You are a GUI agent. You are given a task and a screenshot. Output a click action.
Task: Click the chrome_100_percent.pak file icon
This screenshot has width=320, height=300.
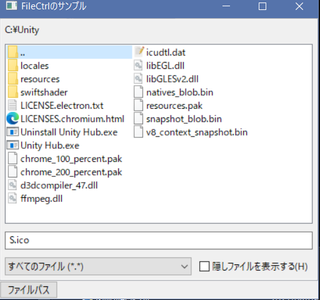[12, 159]
